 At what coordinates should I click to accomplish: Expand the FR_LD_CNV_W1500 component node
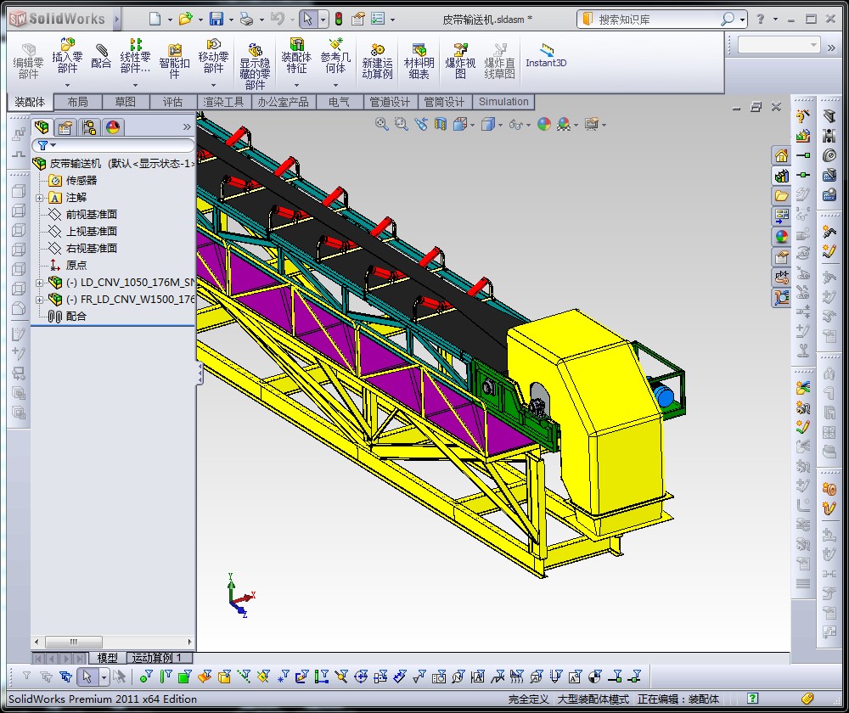click(39, 300)
